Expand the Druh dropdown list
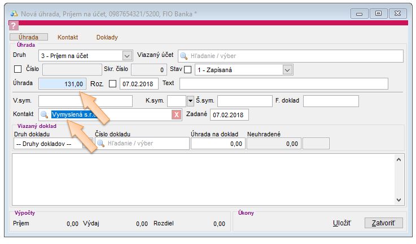 click(127, 56)
